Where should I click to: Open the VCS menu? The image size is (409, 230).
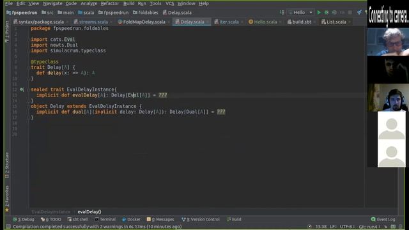point(170,4)
